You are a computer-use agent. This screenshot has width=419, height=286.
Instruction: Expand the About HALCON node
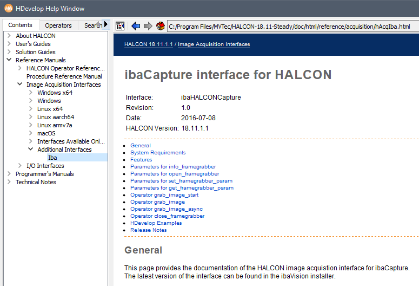click(x=9, y=36)
